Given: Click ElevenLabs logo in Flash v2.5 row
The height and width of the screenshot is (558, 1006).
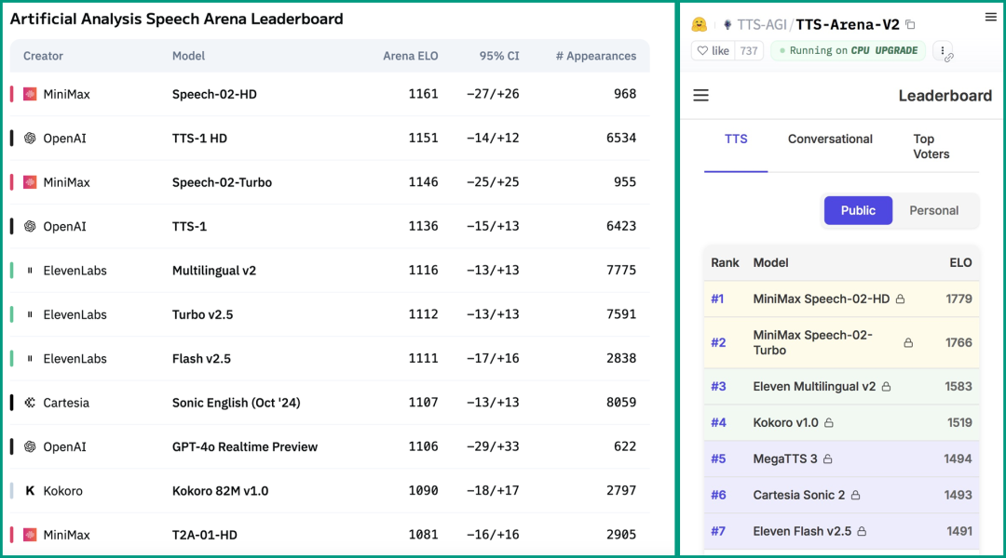Looking at the screenshot, I should tap(30, 359).
